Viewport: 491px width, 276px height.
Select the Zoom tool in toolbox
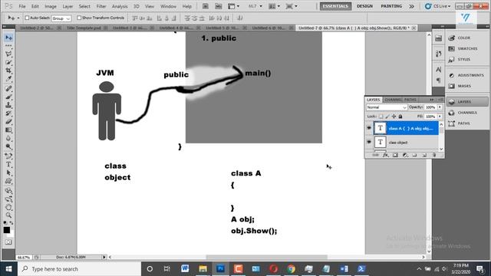click(8, 215)
